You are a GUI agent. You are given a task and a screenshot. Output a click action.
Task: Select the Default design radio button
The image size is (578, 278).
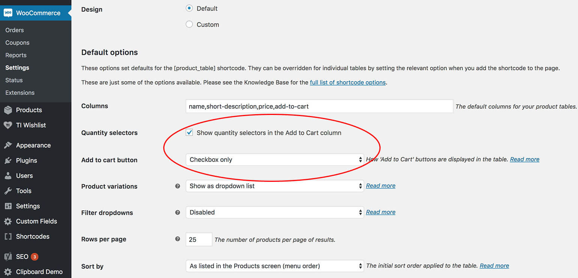coord(189,8)
